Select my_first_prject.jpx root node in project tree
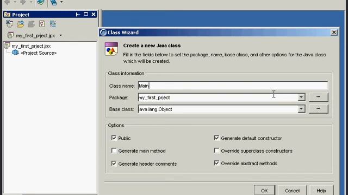348x195 pixels. point(31,46)
